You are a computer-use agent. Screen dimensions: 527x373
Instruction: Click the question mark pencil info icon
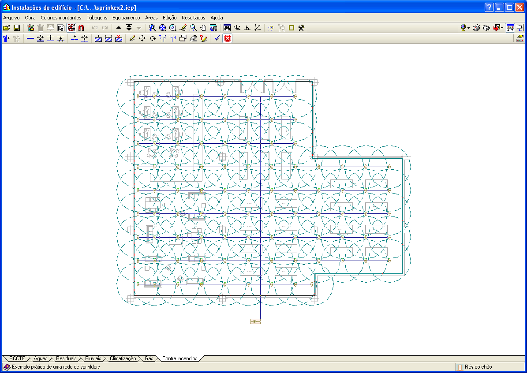pos(203,38)
